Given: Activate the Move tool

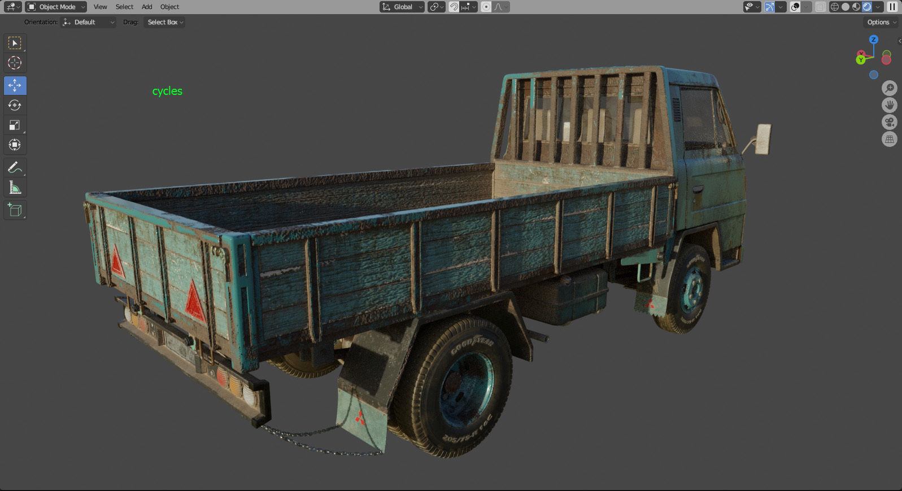Looking at the screenshot, I should tap(15, 85).
